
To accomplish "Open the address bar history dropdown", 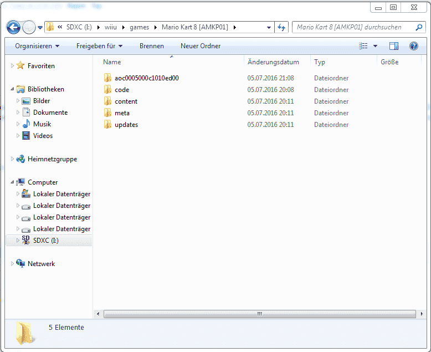I will (x=269, y=28).
